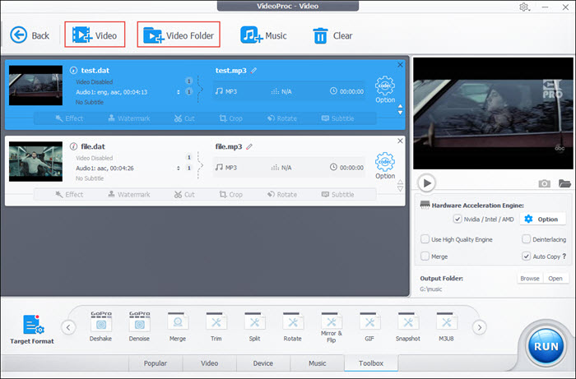The width and height of the screenshot is (576, 379).
Task: Rename output test.mp3 with pencil icon
Action: 253,71
